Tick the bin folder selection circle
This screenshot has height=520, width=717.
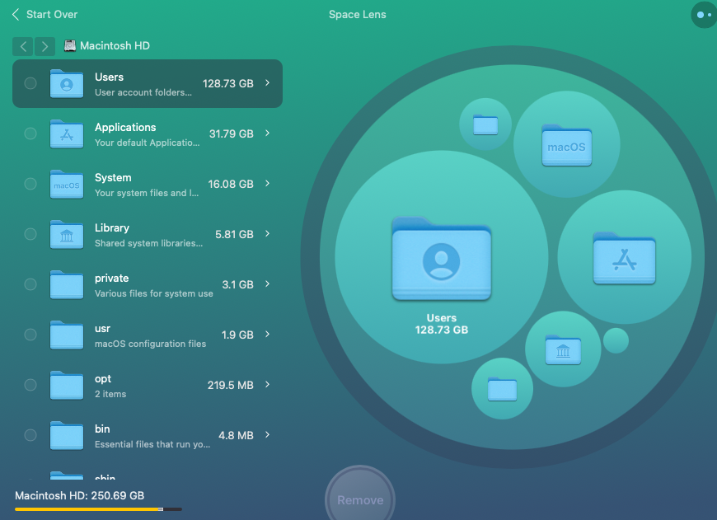pyautogui.click(x=30, y=435)
